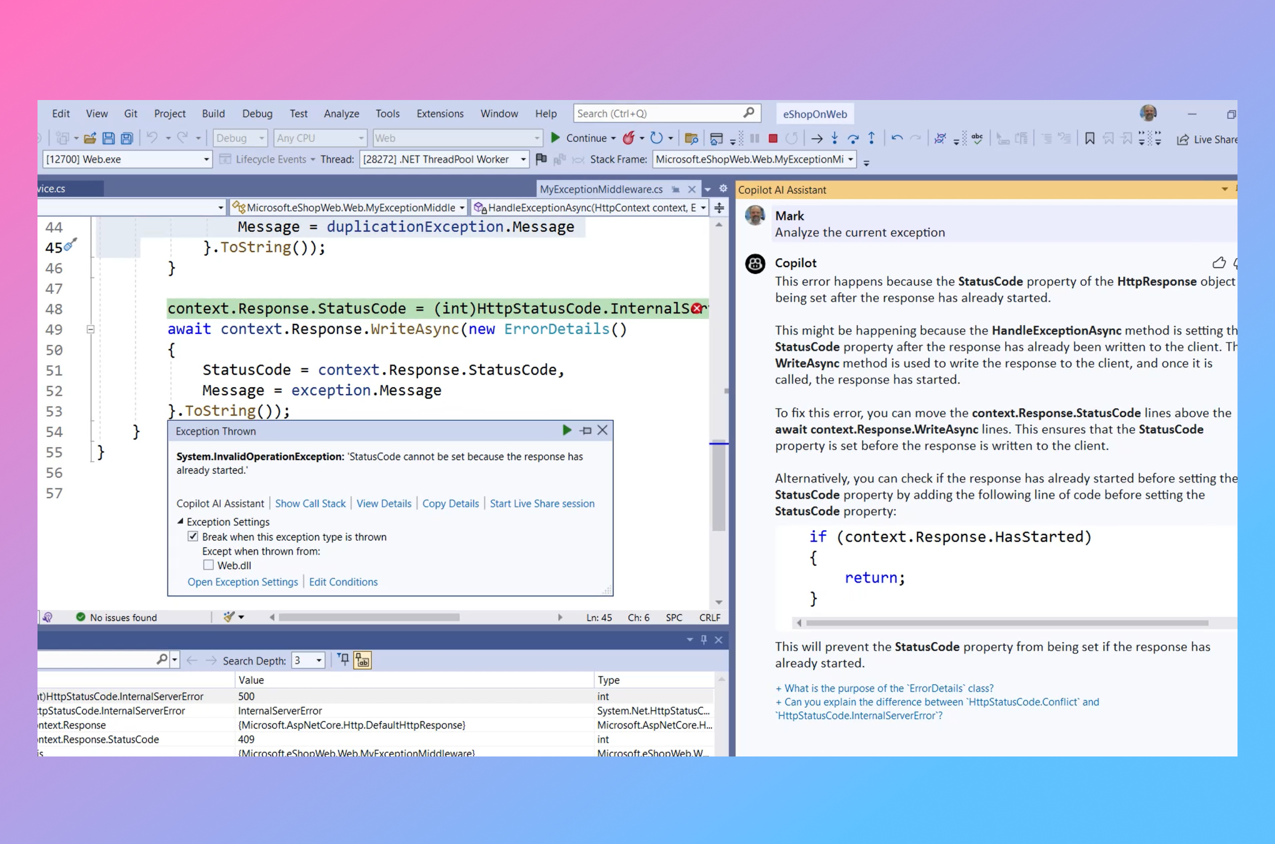Screen dimensions: 1275x844
Task: Click the spell checker abc icon
Action: pos(977,138)
